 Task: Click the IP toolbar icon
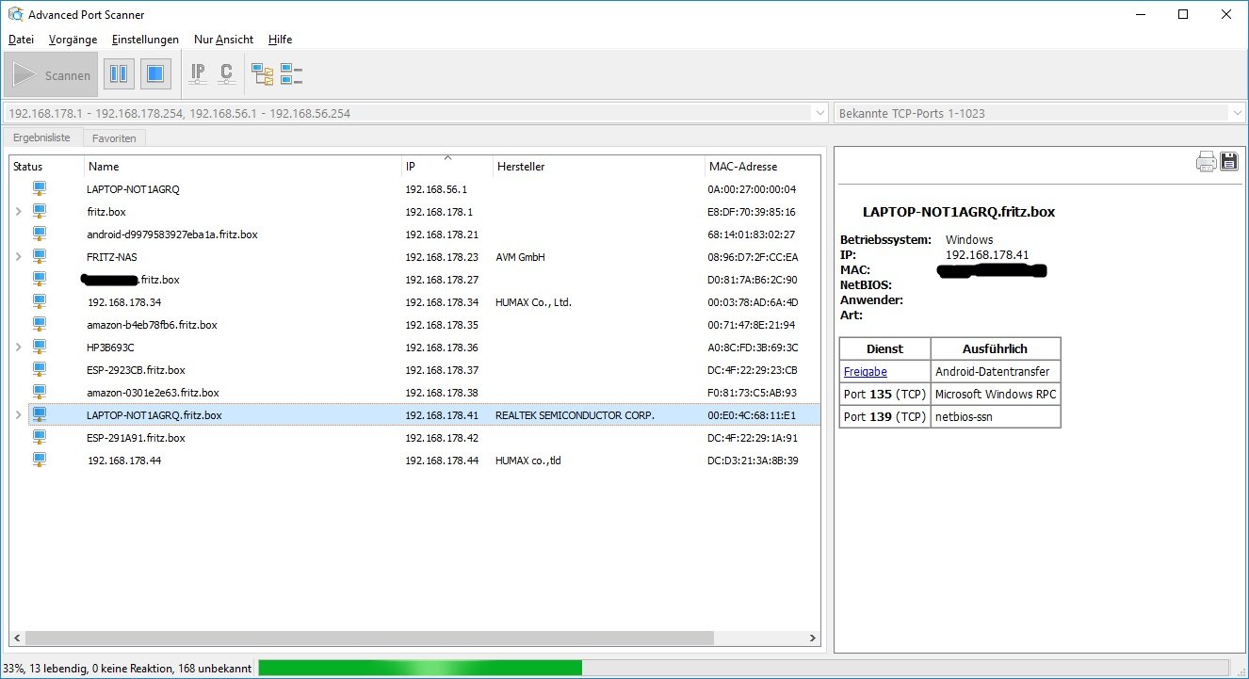tap(198, 73)
